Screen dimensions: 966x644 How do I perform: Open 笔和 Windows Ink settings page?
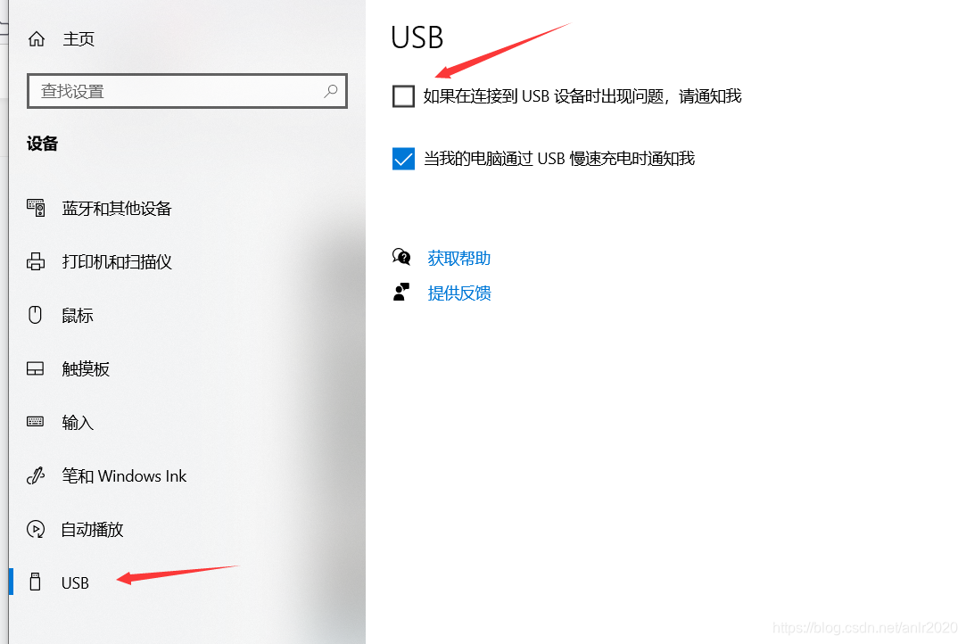124,475
